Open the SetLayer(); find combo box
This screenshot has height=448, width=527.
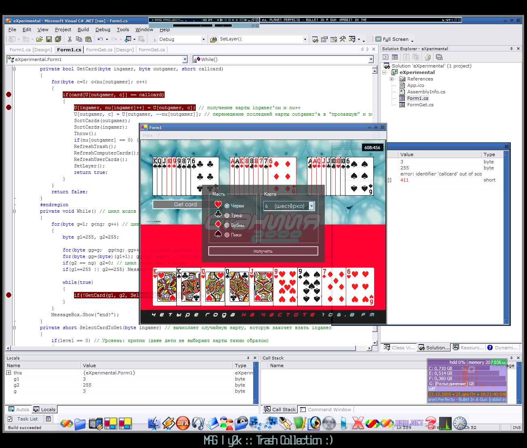click(x=305, y=39)
